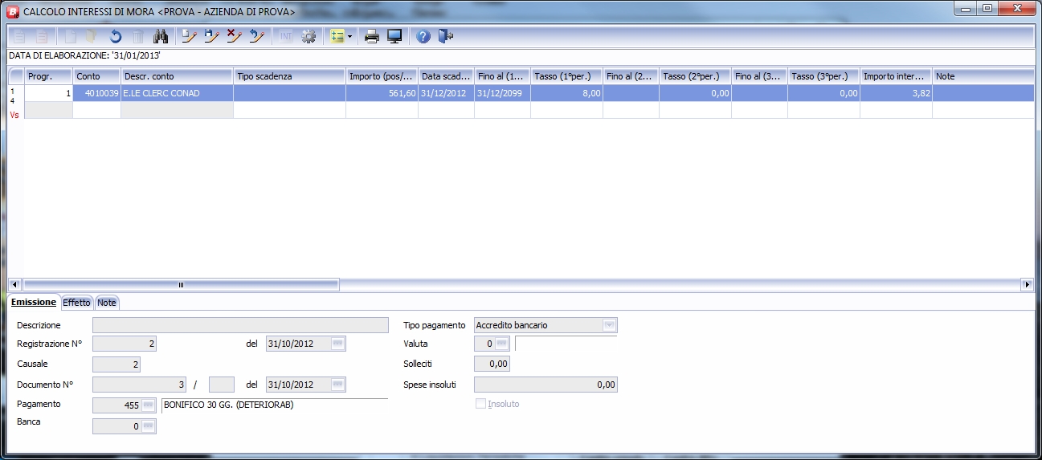Click the undo row arrow-pencil icon
The width and height of the screenshot is (1042, 460).
(x=257, y=36)
